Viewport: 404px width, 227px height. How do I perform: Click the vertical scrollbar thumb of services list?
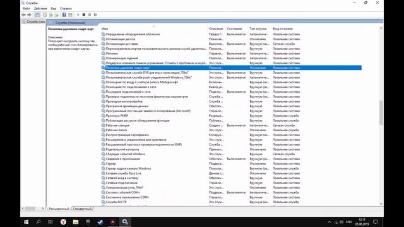click(x=381, y=112)
